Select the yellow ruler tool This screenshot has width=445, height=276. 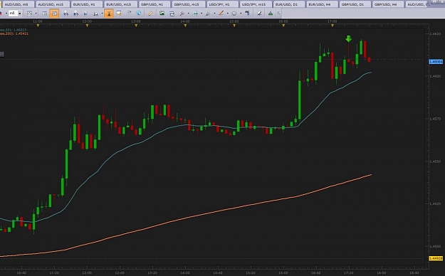click(150, 13)
